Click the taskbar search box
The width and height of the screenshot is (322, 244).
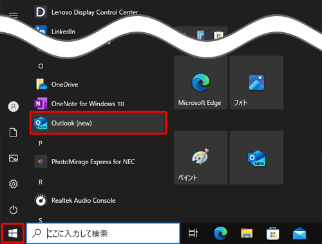[x=103, y=233]
